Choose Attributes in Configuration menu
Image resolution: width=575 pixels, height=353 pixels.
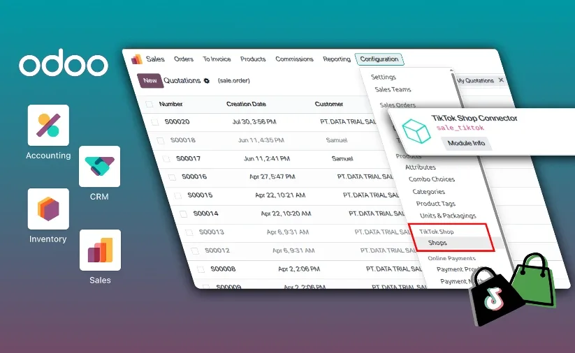[x=421, y=167]
